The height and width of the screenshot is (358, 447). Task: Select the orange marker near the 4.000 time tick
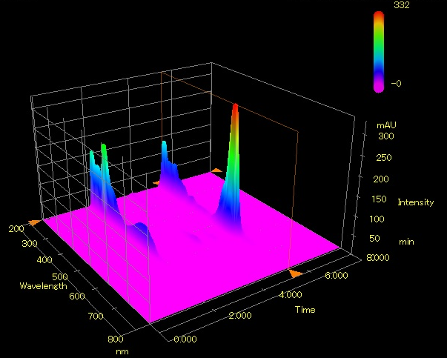point(295,274)
